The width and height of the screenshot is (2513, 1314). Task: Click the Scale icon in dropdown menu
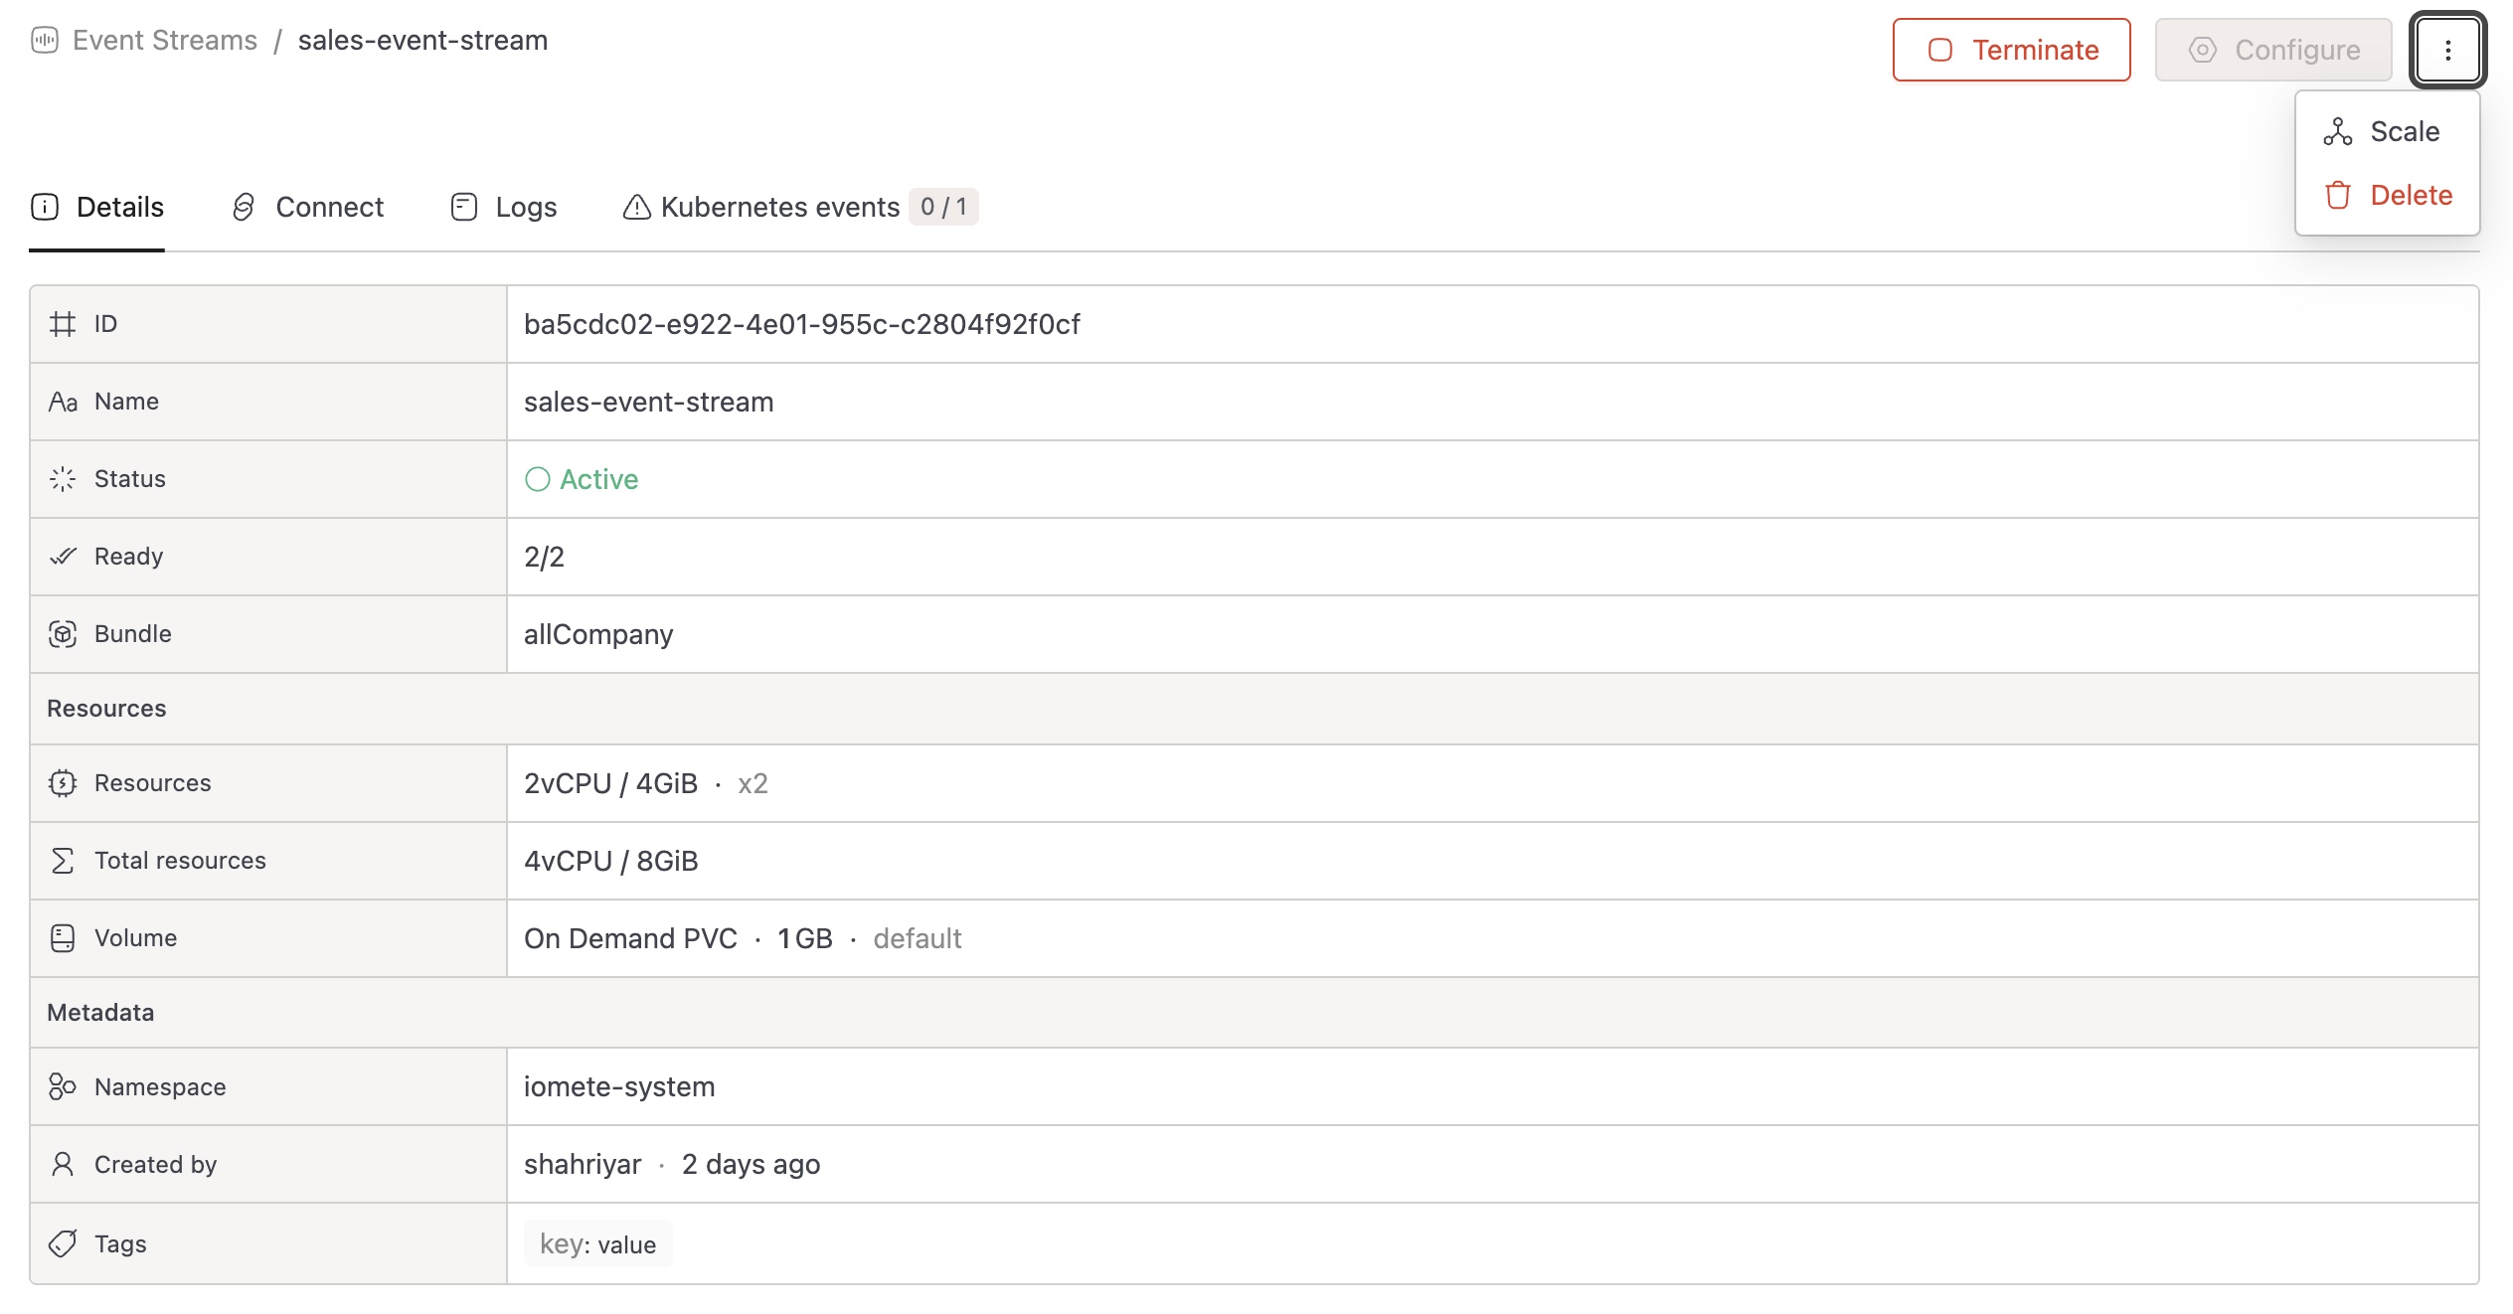[x=2337, y=131]
